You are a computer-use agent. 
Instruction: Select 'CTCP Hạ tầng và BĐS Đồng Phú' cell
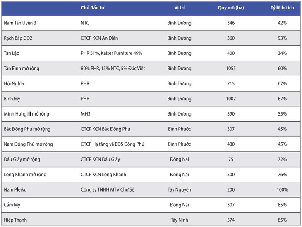click(113, 144)
